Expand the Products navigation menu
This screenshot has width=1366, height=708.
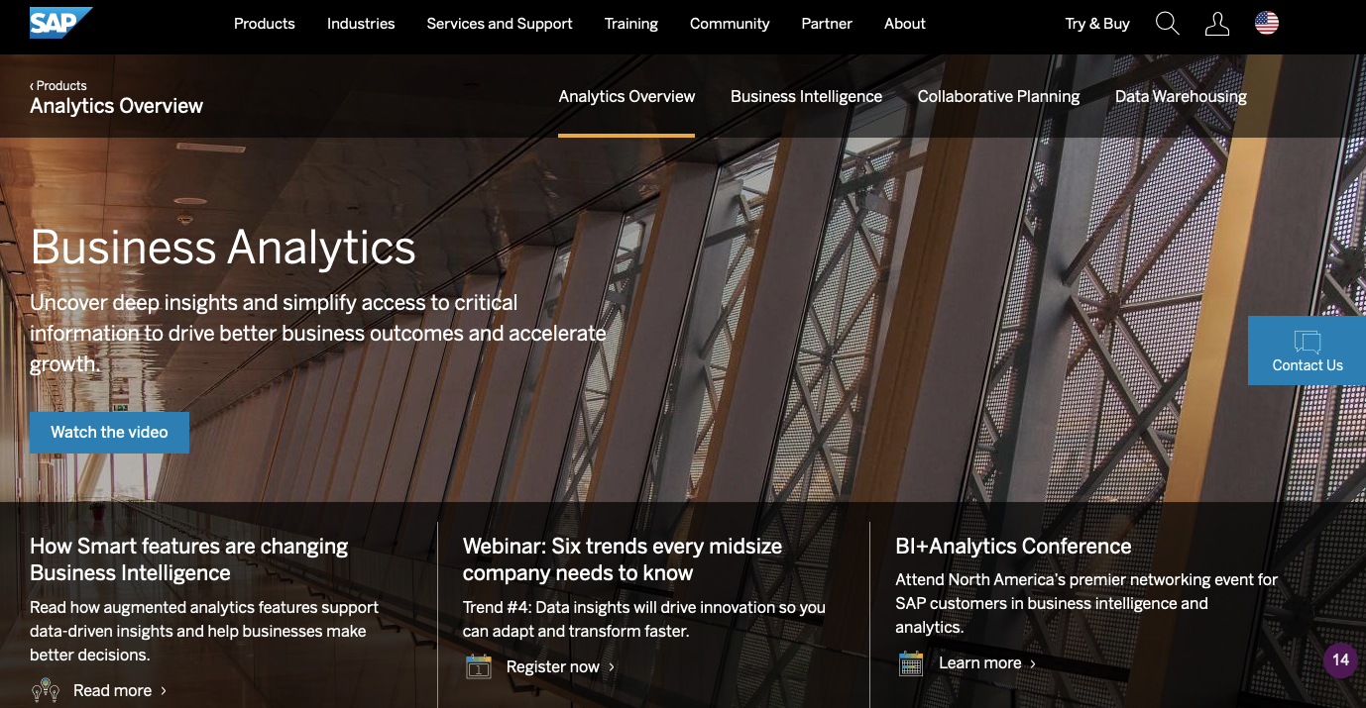(x=264, y=23)
